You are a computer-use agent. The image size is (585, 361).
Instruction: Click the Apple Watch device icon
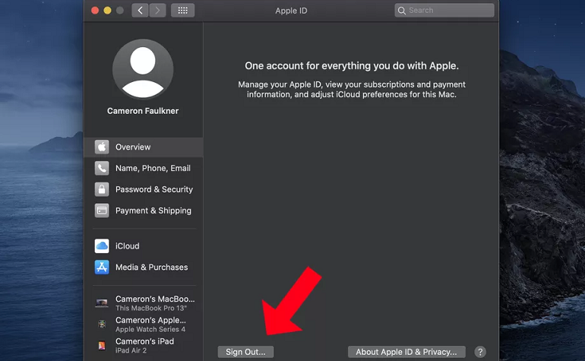(x=102, y=324)
